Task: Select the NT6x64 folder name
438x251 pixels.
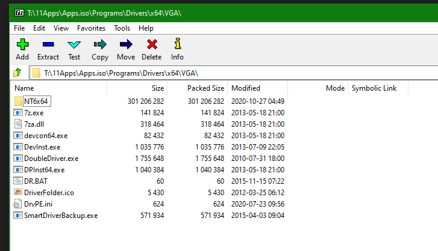Action: pos(36,101)
